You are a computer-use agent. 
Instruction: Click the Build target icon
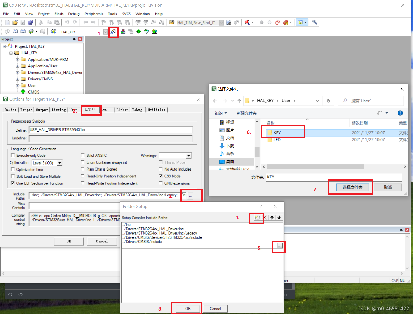(x=15, y=32)
